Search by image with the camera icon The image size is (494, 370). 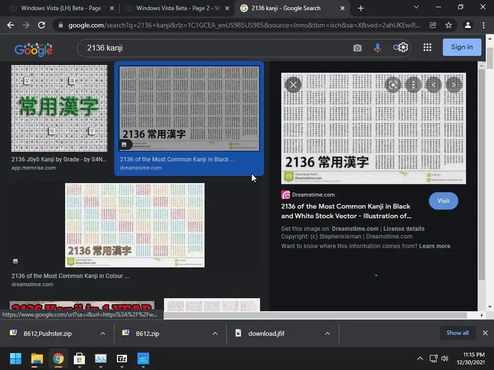pos(357,48)
